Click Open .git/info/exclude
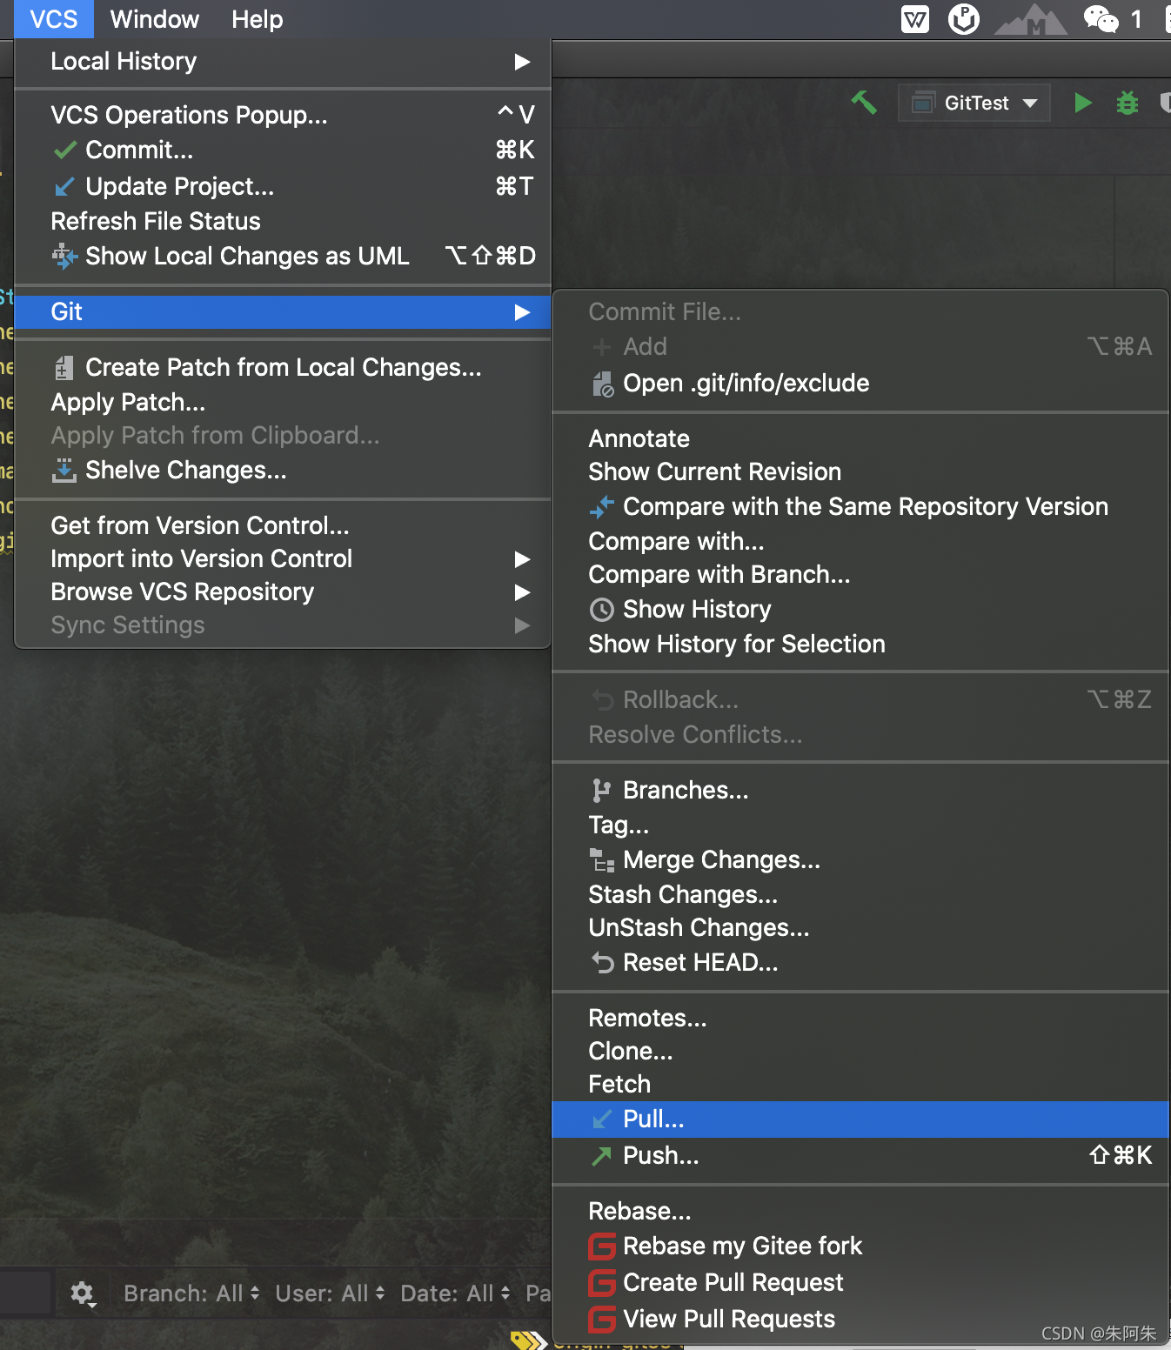This screenshot has height=1350, width=1171. 860,383
